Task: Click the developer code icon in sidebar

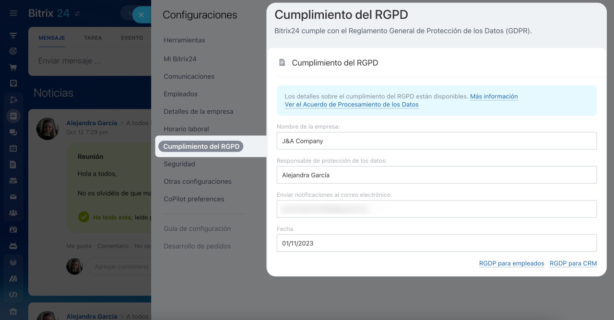Action: click(13, 294)
